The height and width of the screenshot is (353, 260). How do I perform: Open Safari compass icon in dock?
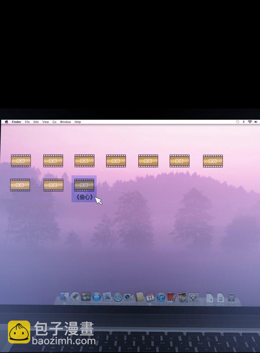point(118,297)
